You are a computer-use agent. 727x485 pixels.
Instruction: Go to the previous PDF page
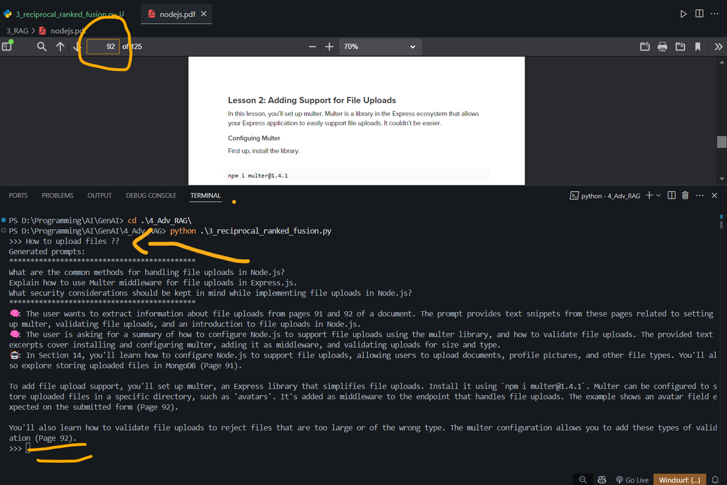(60, 46)
